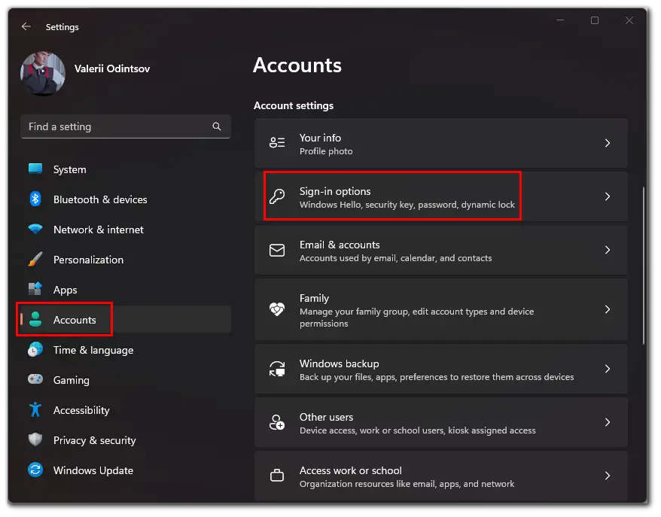This screenshot has height=517, width=661.
Task: Open Your info settings
Action: point(441,143)
